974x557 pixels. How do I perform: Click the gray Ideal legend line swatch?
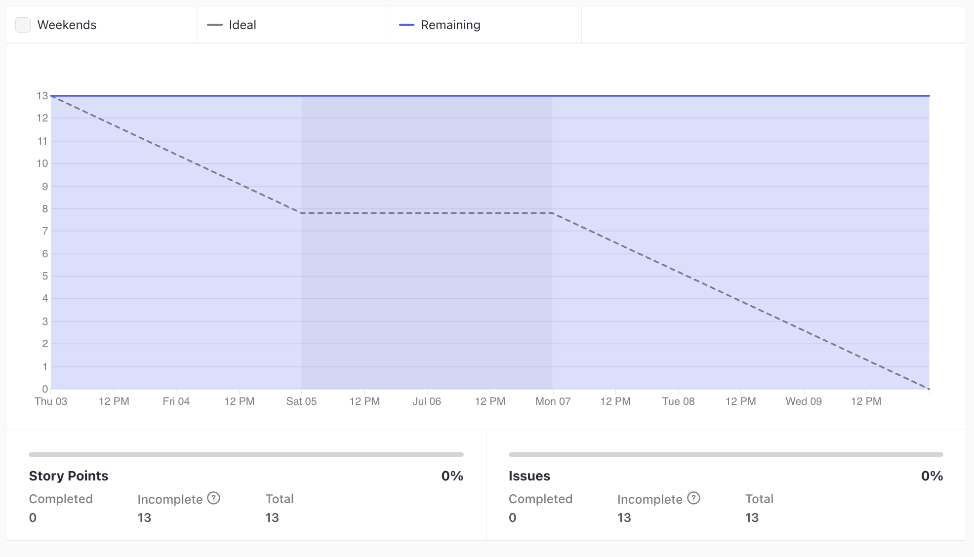coord(215,25)
